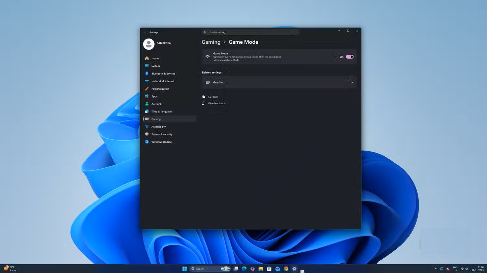Click the Find a setting search box

tap(250, 32)
